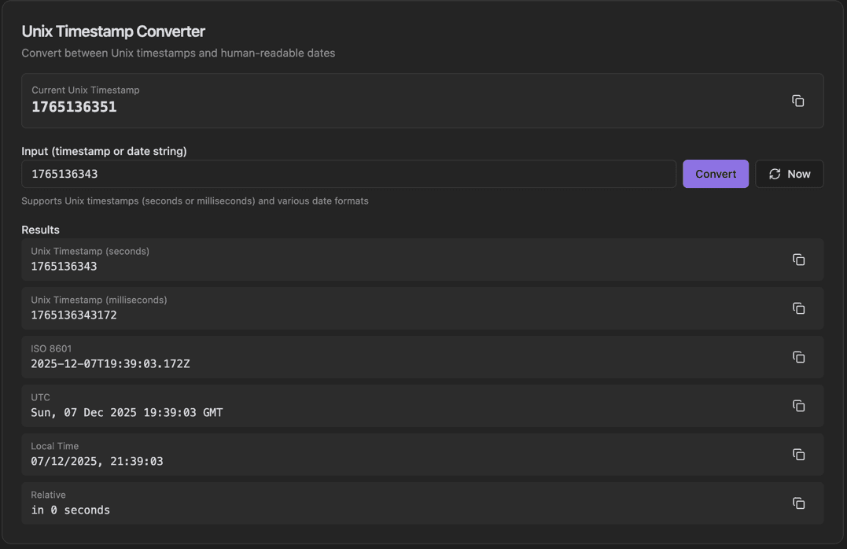The width and height of the screenshot is (847, 549).
Task: Copy the Local Time result
Action: [x=798, y=455]
